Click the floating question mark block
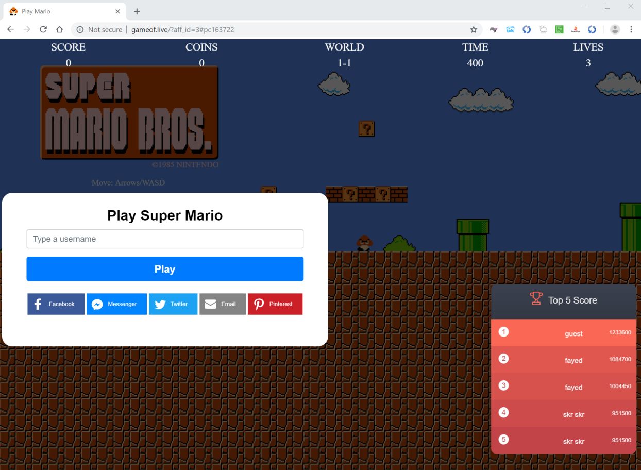Viewport: 641px width, 470px height. (366, 129)
